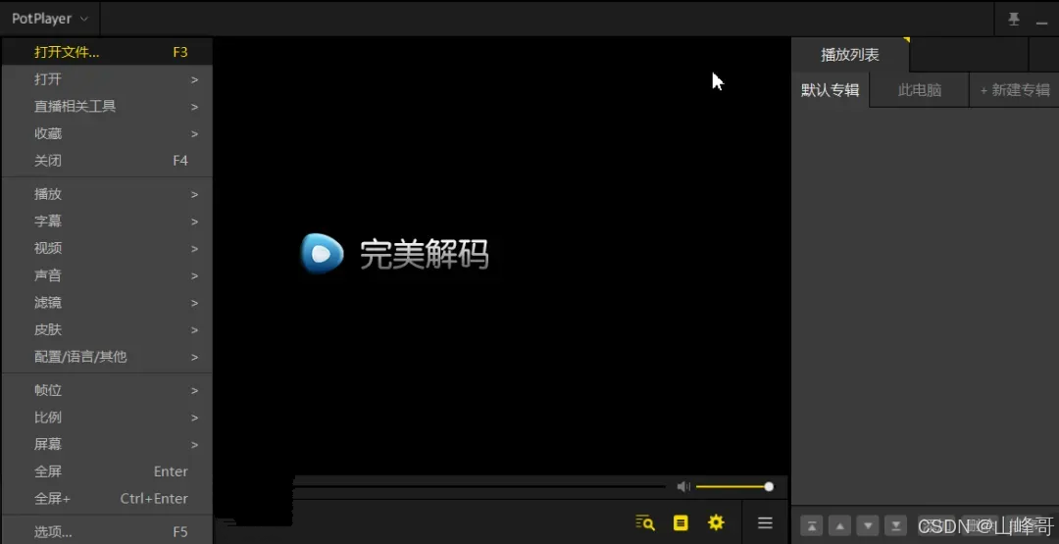The height and width of the screenshot is (544, 1059).
Task: Select 关闭 F4 menu entry
Action: pyautogui.click(x=108, y=161)
